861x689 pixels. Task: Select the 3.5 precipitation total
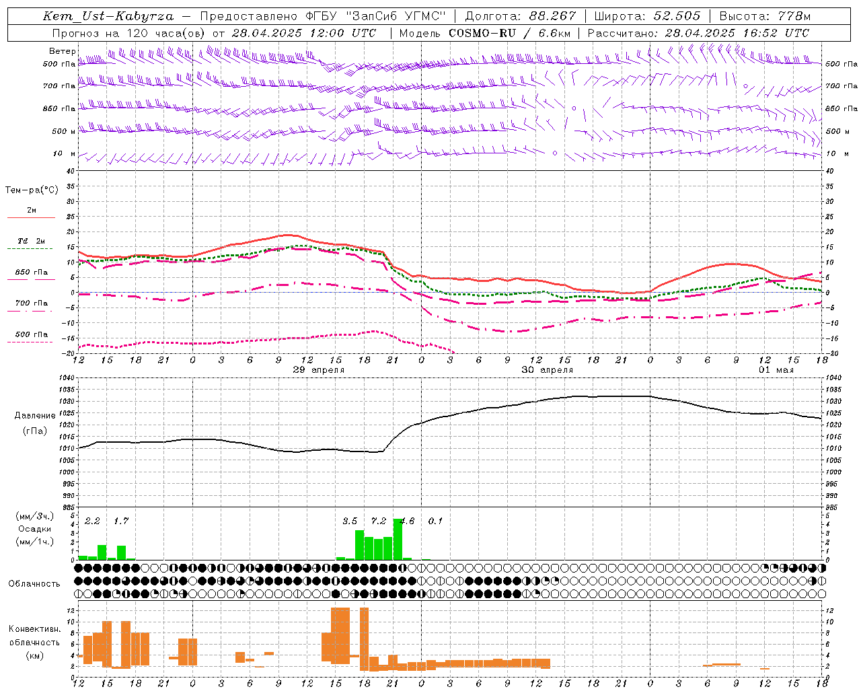(x=350, y=521)
